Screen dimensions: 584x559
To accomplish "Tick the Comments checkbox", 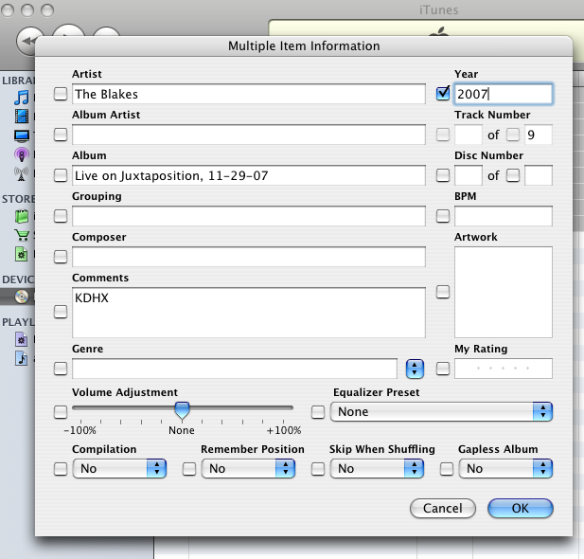I will [61, 311].
